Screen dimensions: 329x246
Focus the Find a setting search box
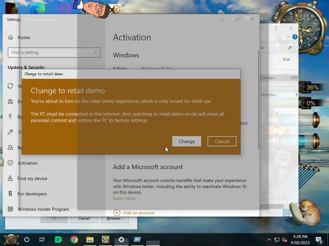(x=54, y=52)
